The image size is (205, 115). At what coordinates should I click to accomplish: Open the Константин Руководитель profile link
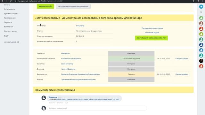coord(71,58)
